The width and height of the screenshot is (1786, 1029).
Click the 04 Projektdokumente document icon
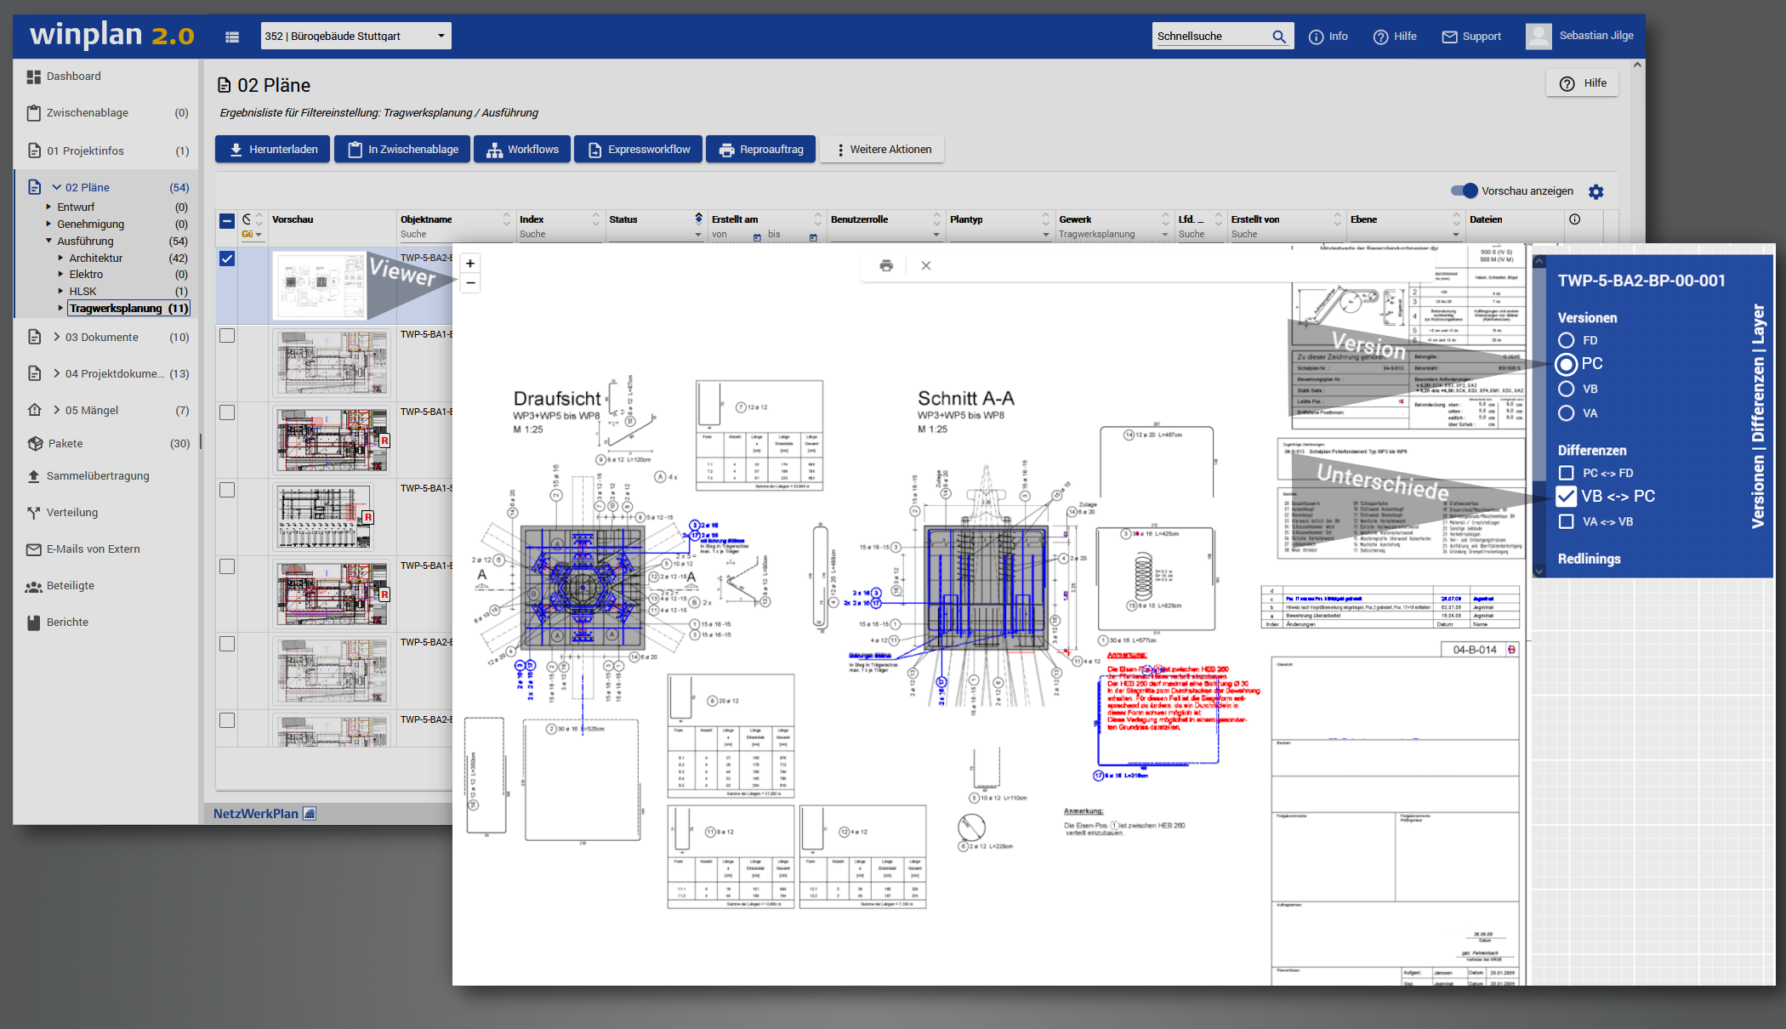tap(34, 373)
